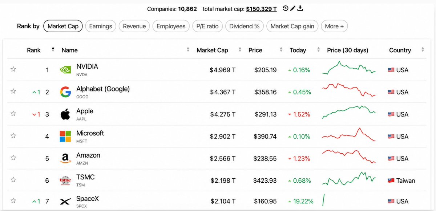Click Alphabet's green rank-up indicator
Screen dimensions: 436x211
pyautogui.click(x=36, y=92)
